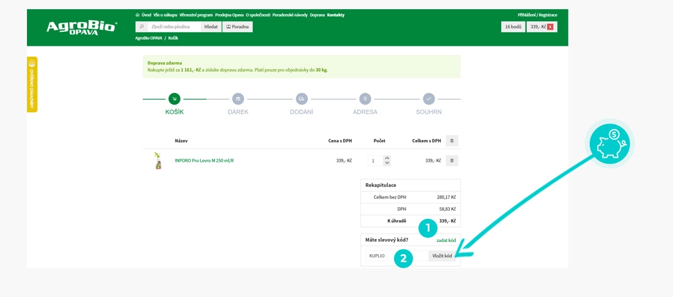Open the Doprava menu item

[x=317, y=15]
